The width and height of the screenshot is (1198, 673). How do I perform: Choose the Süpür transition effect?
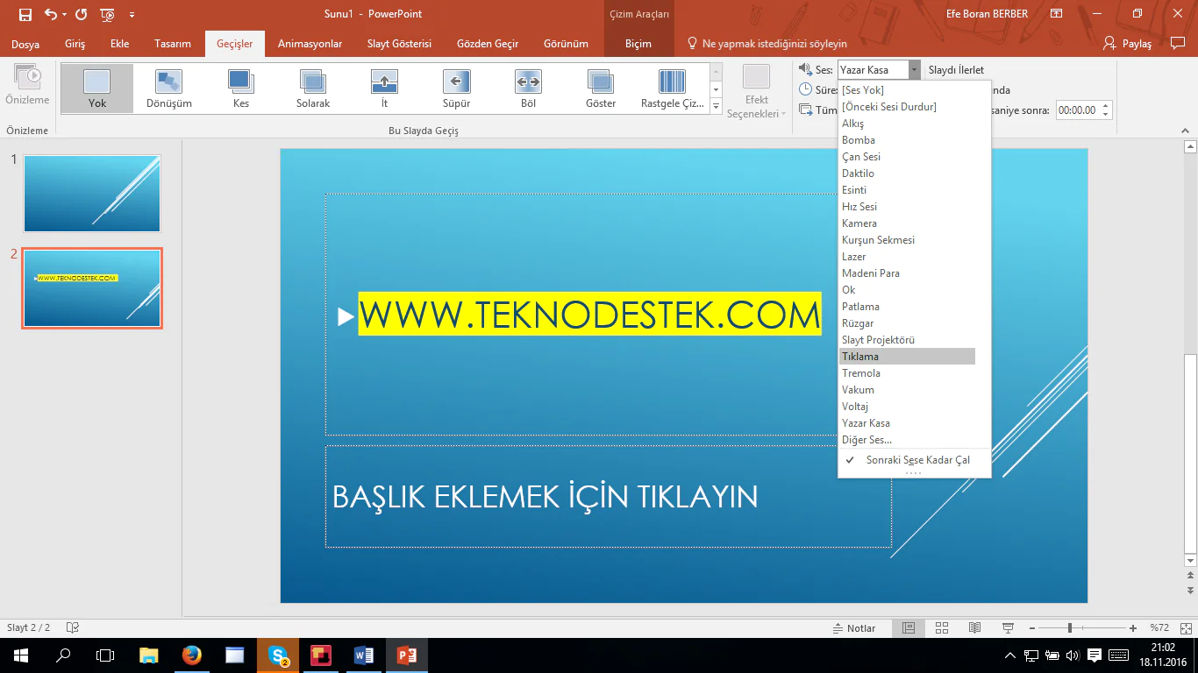pyautogui.click(x=456, y=88)
